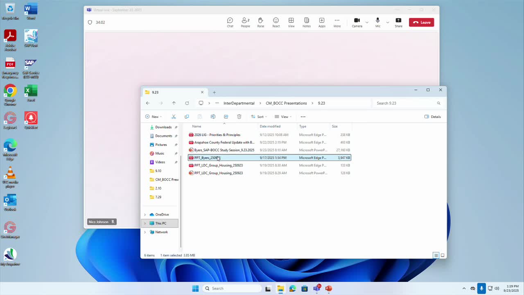Image resolution: width=524 pixels, height=295 pixels.
Task: Expand the This PC tree node
Action: pos(145,223)
